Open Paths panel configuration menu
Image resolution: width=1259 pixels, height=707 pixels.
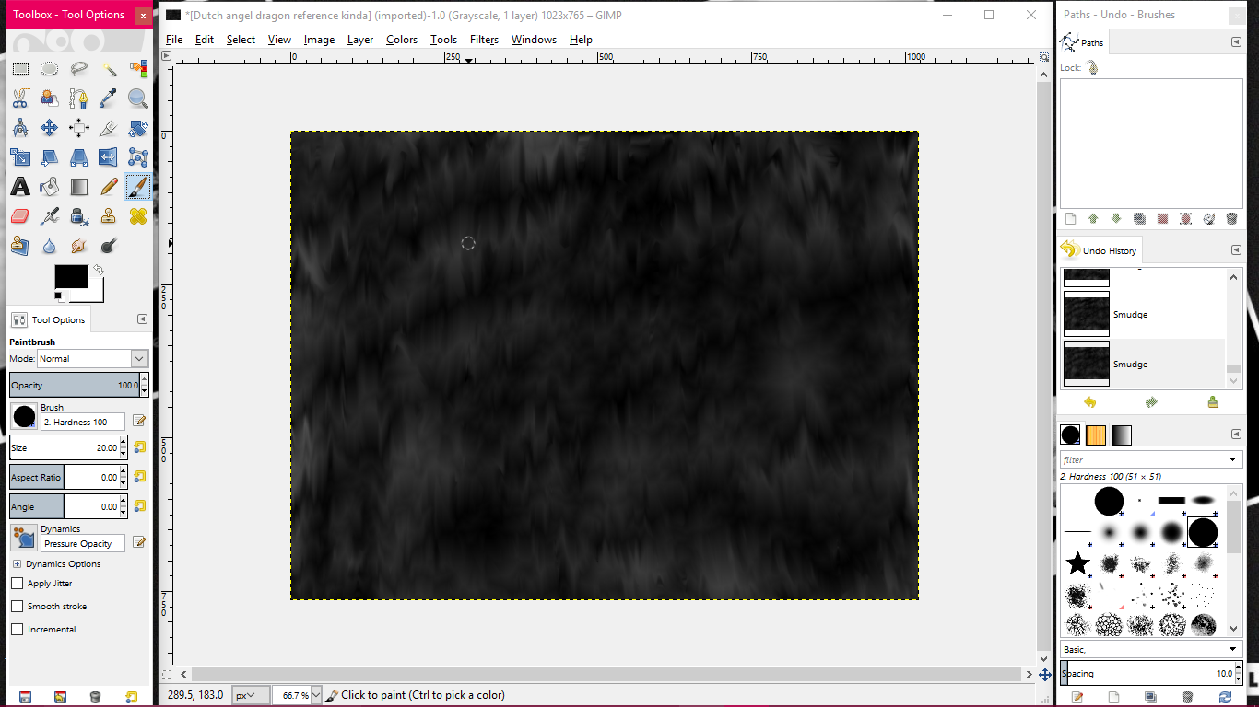click(1236, 42)
